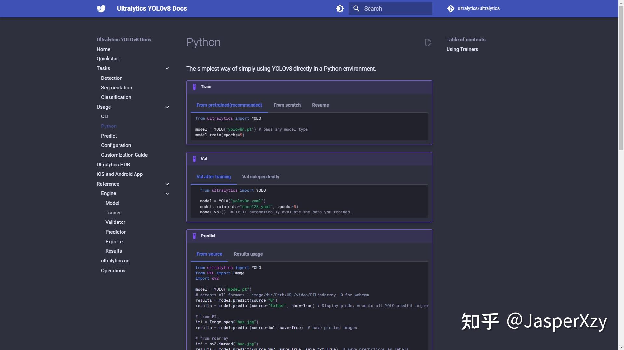
Task: Click the Table of contents label
Action: 466,40
